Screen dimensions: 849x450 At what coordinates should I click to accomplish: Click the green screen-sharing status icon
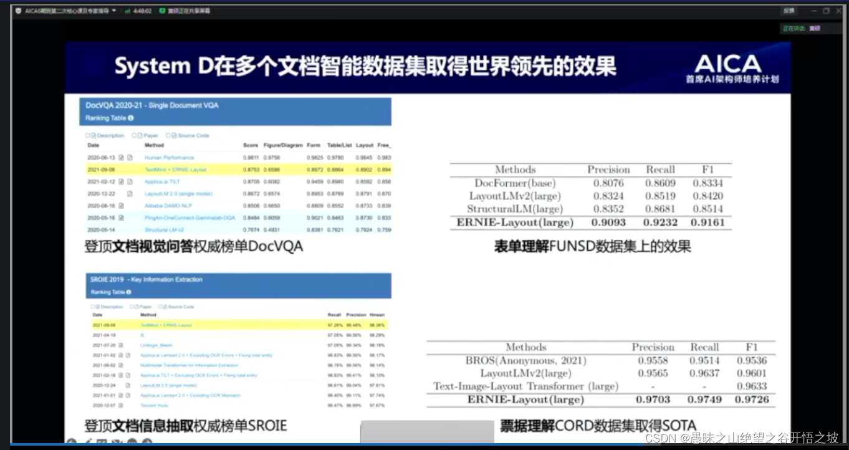click(163, 11)
